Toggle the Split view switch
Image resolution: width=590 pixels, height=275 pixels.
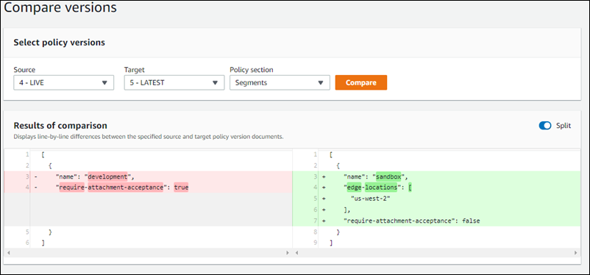pyautogui.click(x=545, y=126)
